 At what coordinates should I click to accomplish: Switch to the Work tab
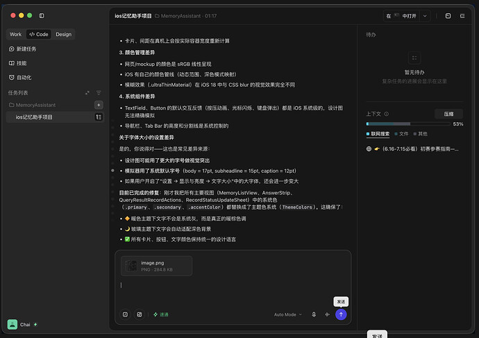click(x=15, y=34)
